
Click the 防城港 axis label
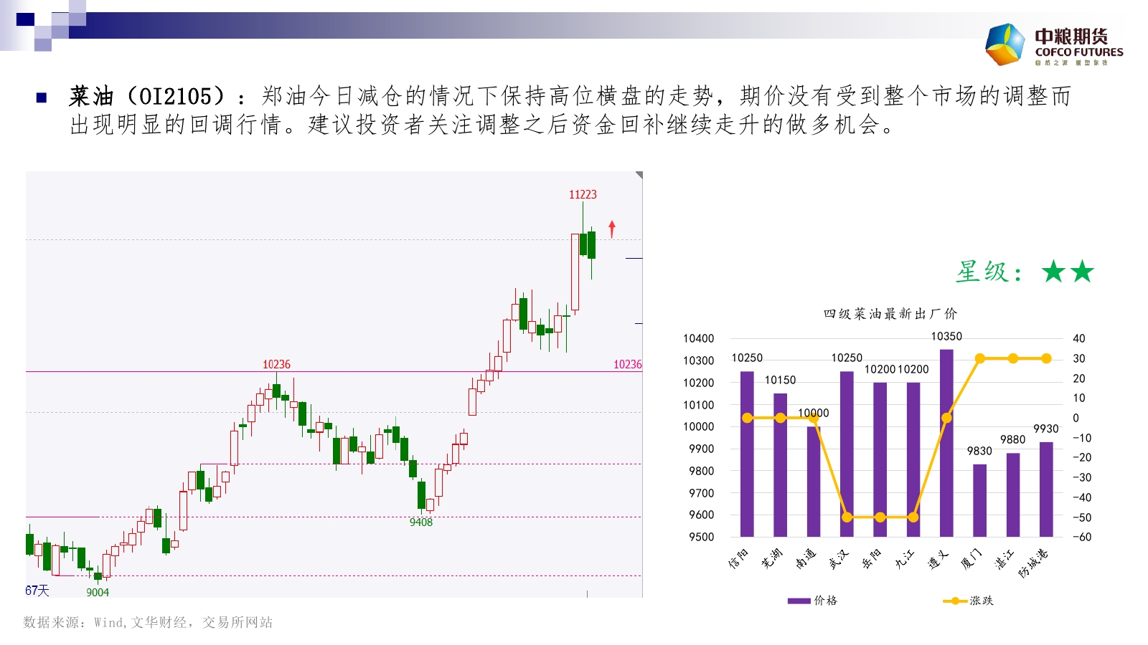[x=1033, y=563]
